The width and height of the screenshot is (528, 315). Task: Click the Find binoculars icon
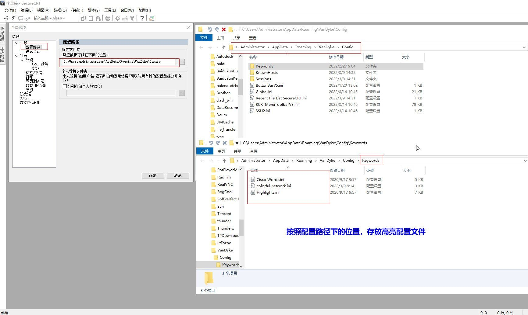coord(98,18)
